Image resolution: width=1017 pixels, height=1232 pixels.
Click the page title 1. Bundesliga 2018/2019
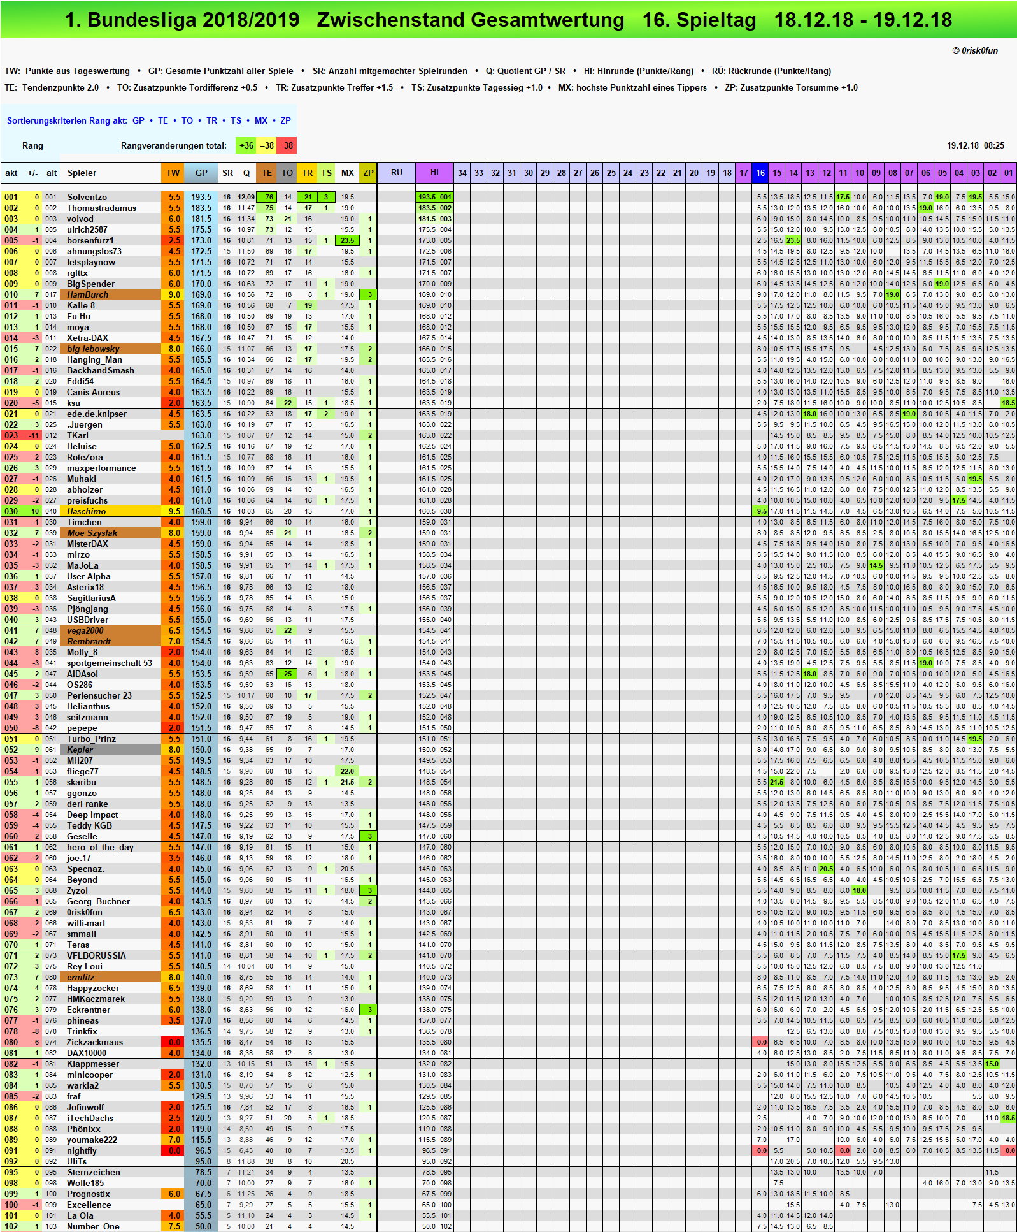click(182, 20)
